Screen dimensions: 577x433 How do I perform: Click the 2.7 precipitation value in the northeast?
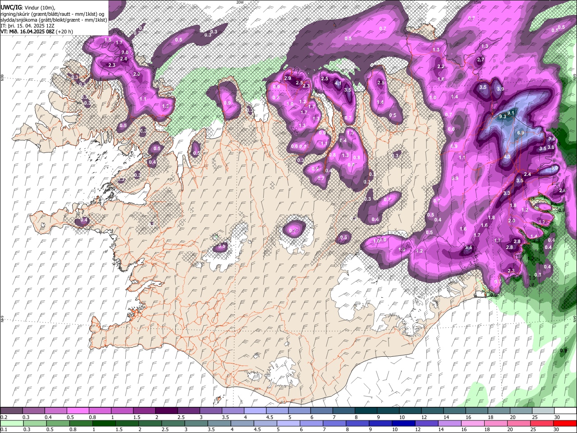[x=481, y=60]
